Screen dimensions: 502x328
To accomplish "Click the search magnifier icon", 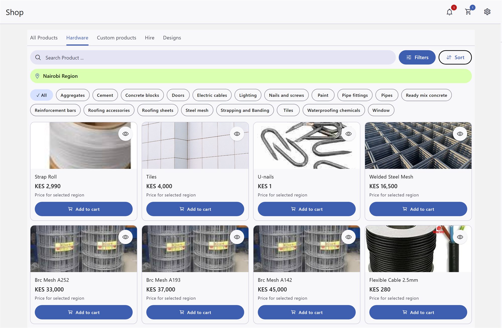I will (x=38, y=57).
